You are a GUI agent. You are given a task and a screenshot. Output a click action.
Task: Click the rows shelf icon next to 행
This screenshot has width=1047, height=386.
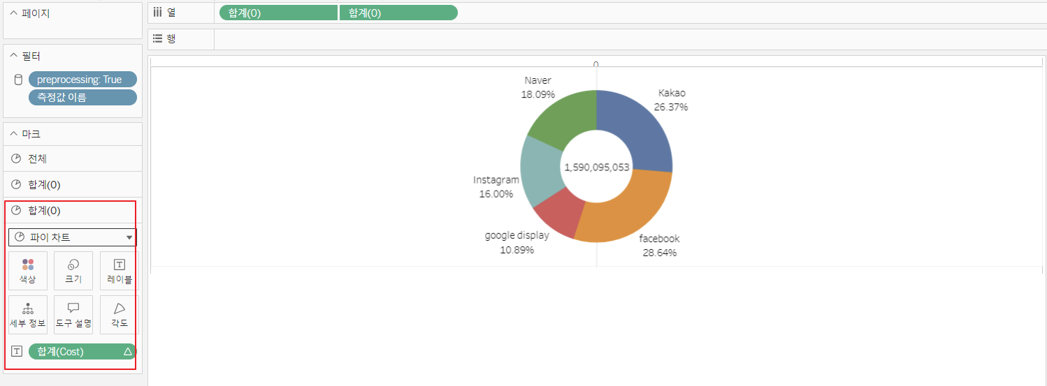pyautogui.click(x=158, y=39)
